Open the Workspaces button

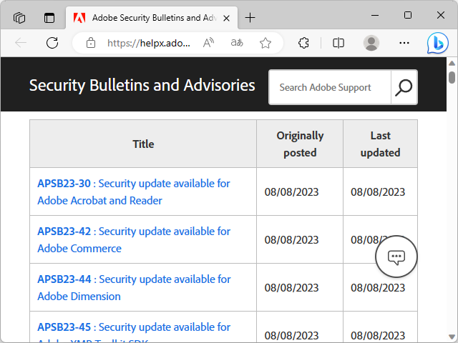pos(19,17)
